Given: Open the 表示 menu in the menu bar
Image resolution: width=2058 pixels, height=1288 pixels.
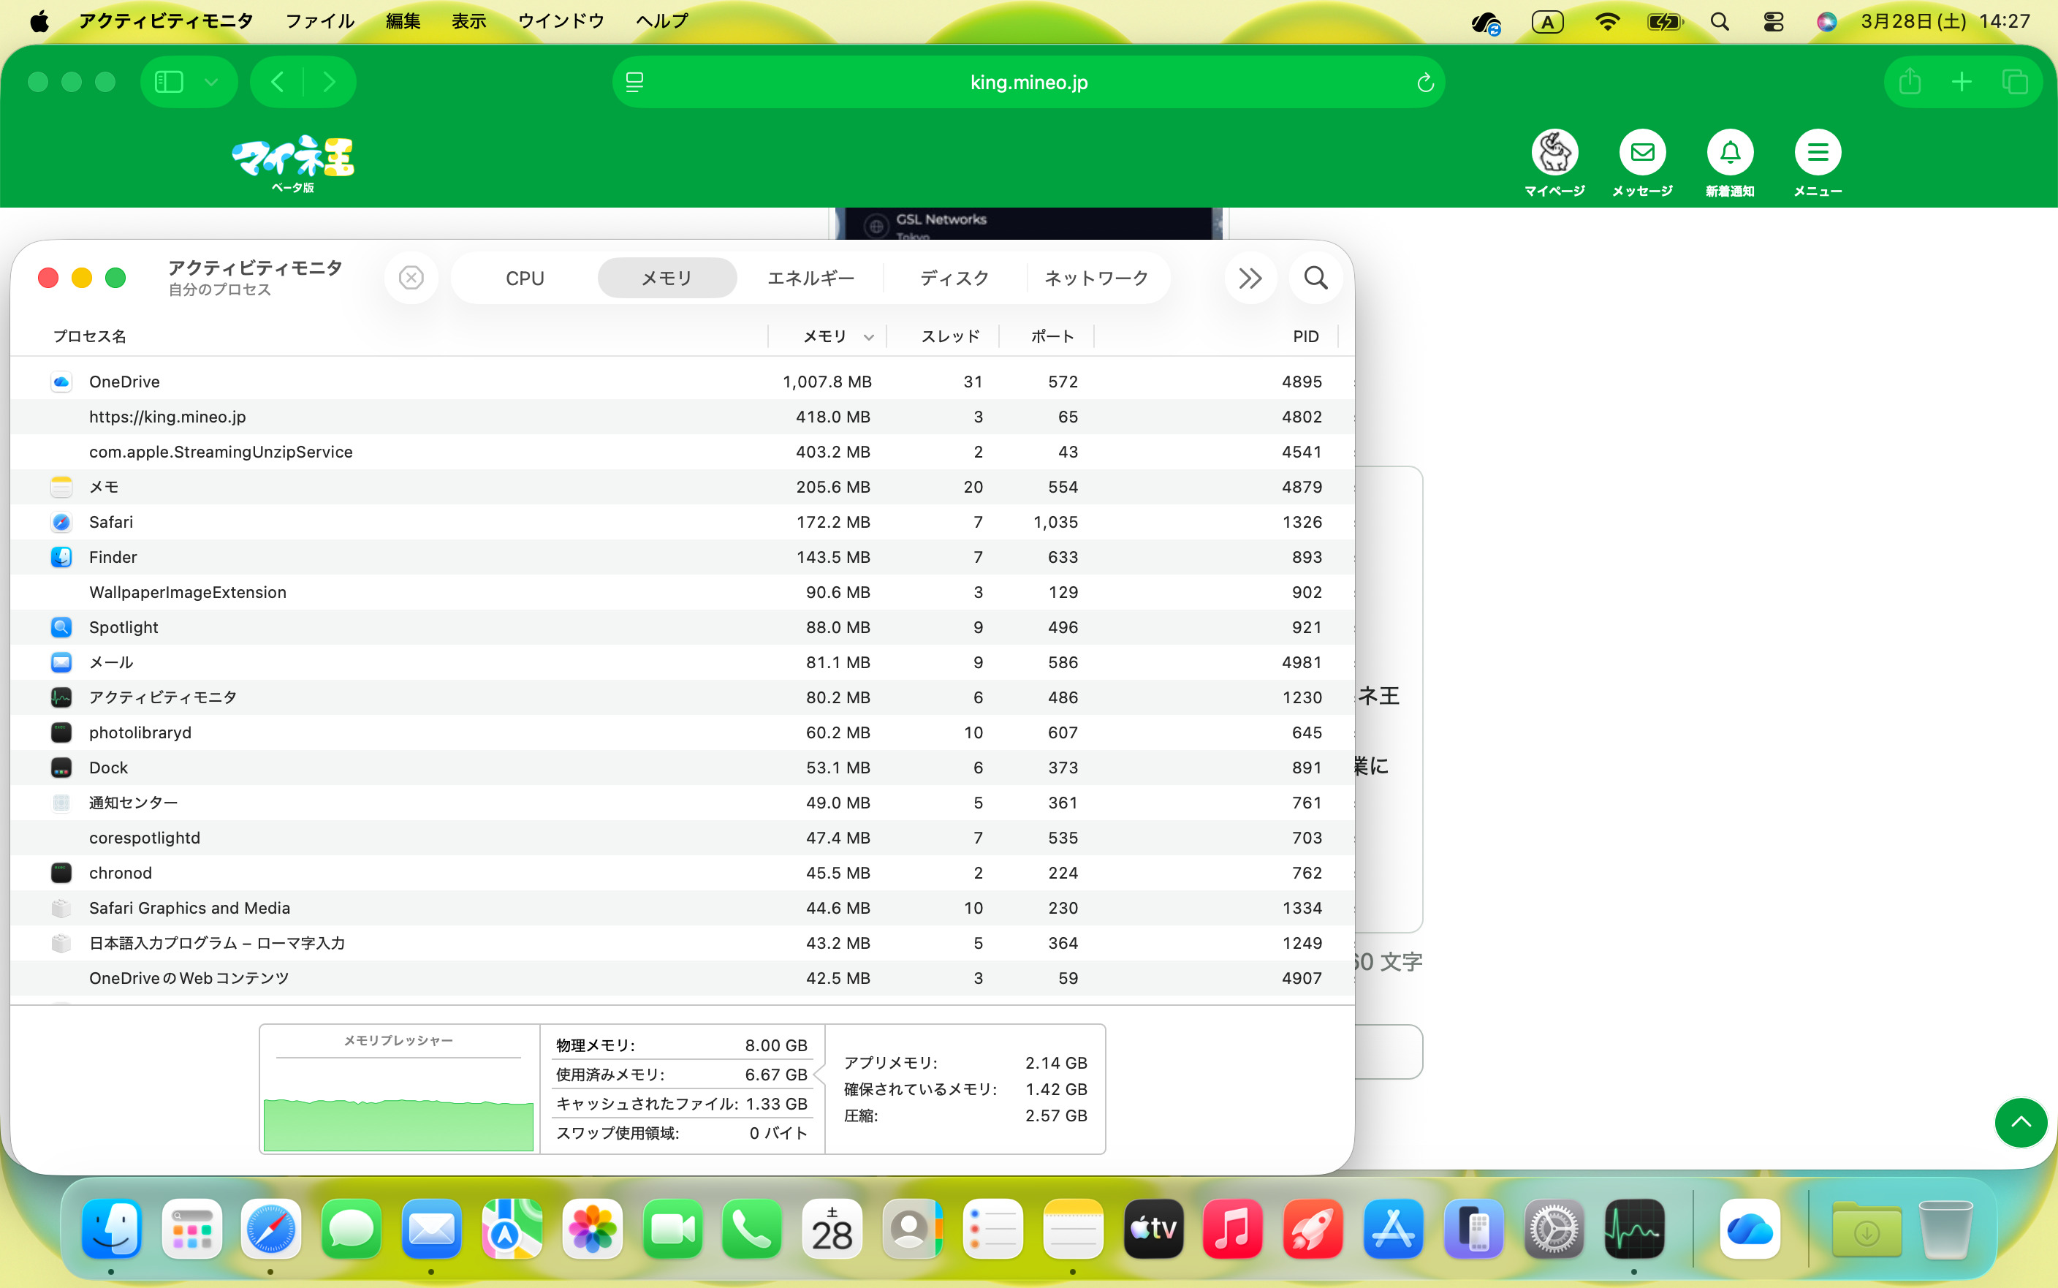Looking at the screenshot, I should tap(468, 21).
